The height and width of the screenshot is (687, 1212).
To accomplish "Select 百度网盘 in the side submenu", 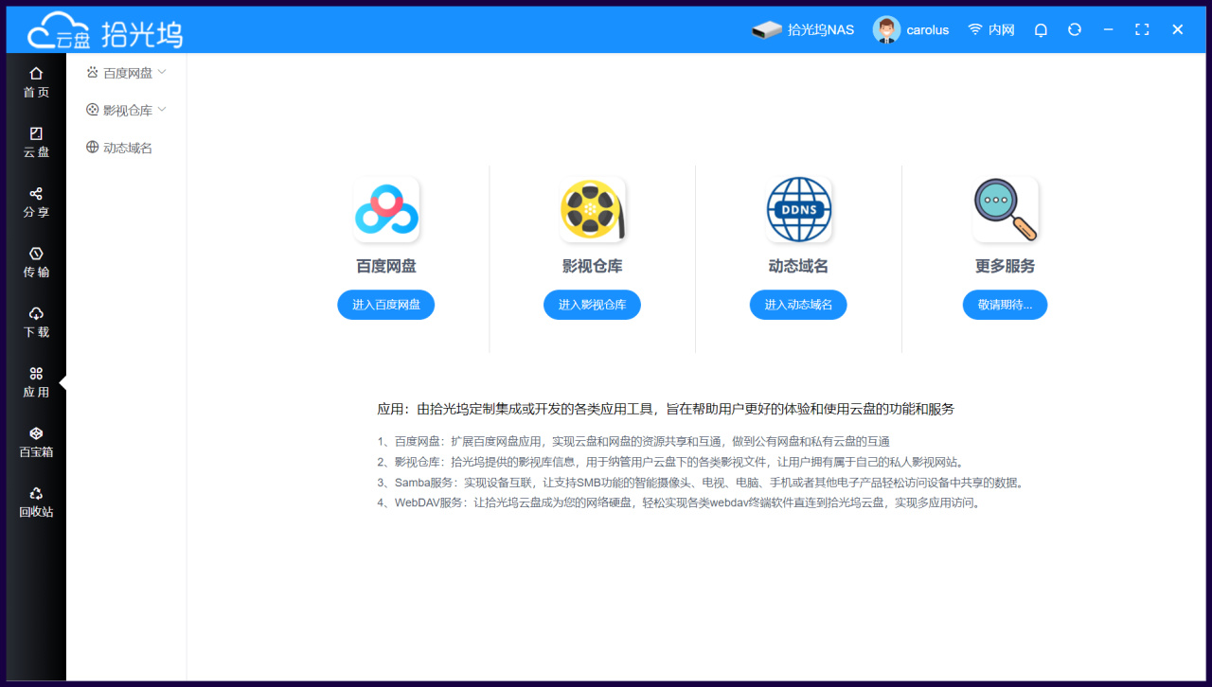I will click(x=128, y=73).
